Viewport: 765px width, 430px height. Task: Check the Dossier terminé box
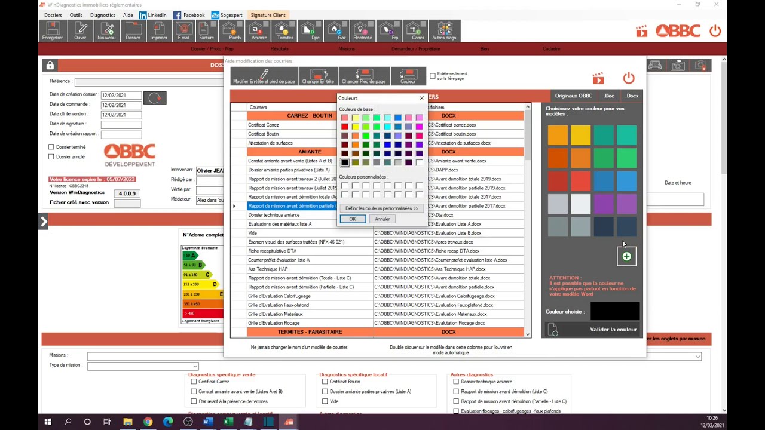[x=51, y=147]
